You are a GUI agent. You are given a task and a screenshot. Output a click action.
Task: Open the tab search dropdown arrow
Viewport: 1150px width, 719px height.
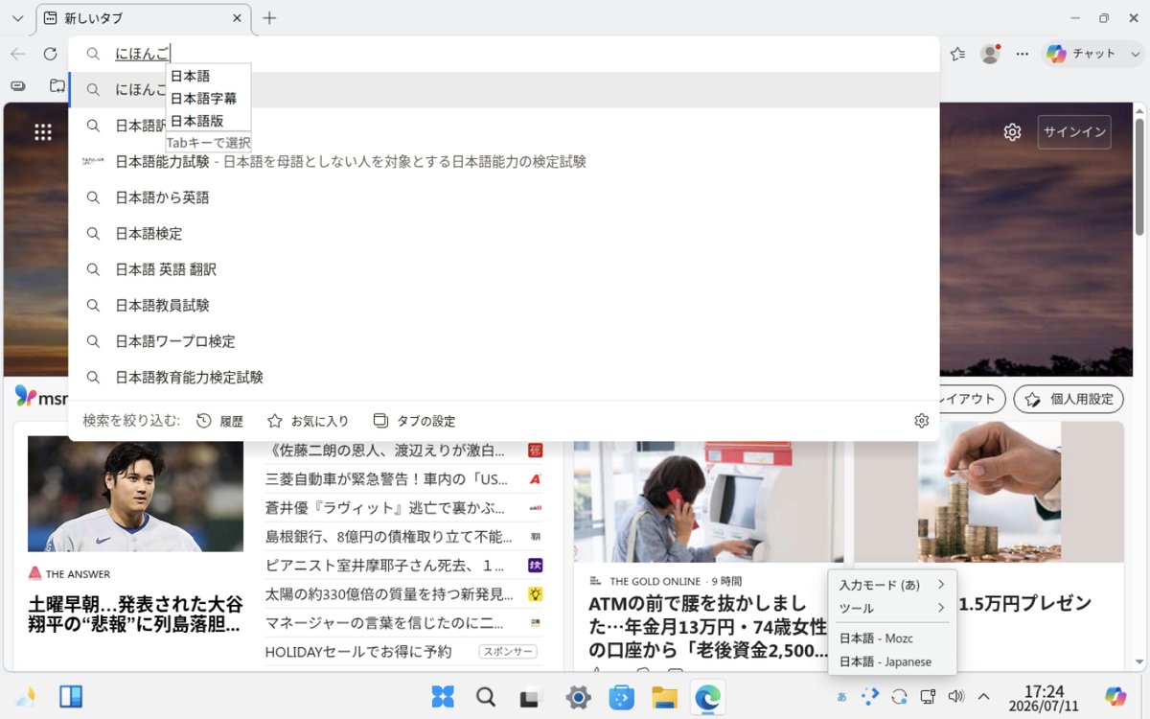coord(17,18)
